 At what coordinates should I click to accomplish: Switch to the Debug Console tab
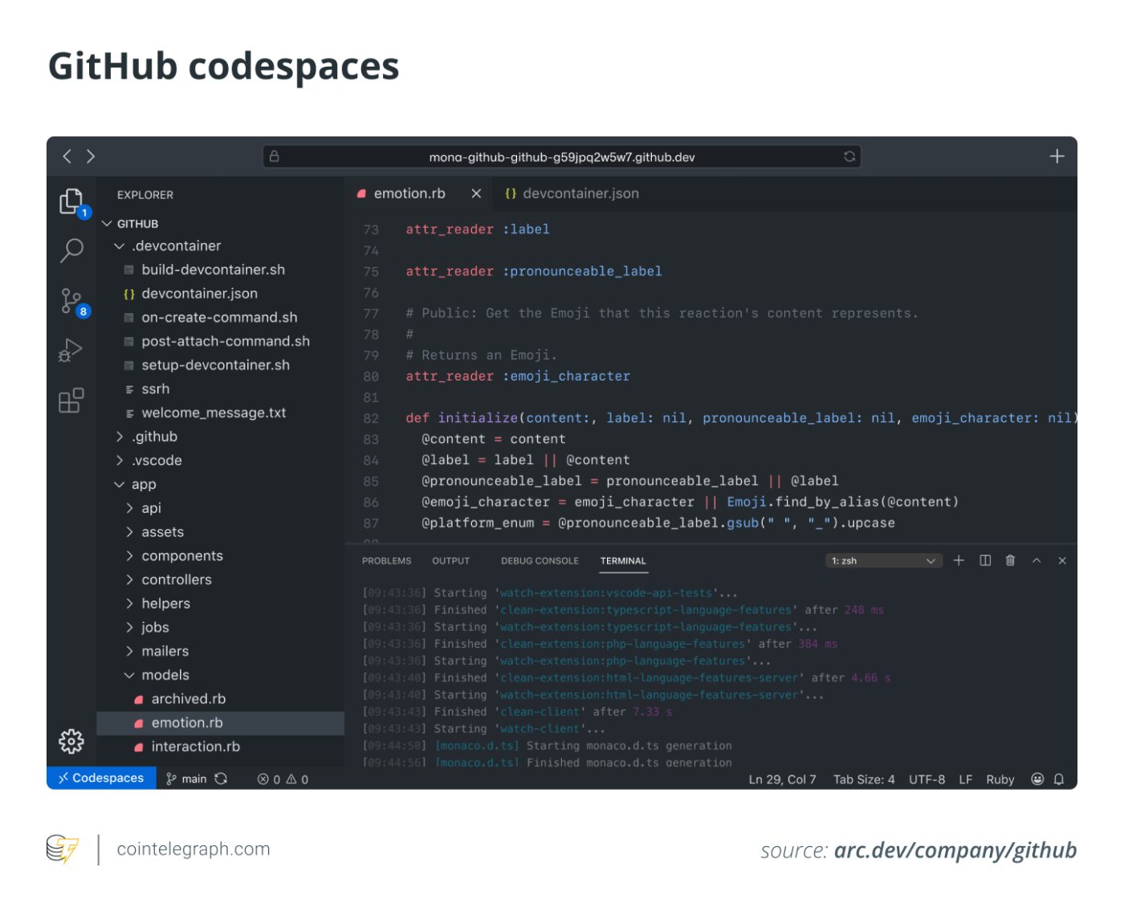pyautogui.click(x=540, y=560)
